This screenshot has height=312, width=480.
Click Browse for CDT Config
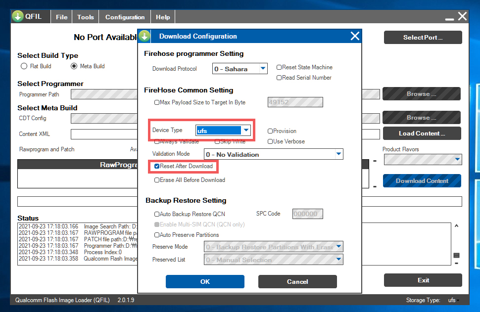click(422, 118)
